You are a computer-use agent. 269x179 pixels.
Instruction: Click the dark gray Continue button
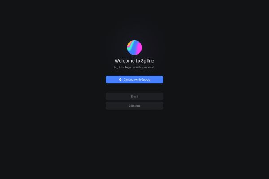(134, 106)
